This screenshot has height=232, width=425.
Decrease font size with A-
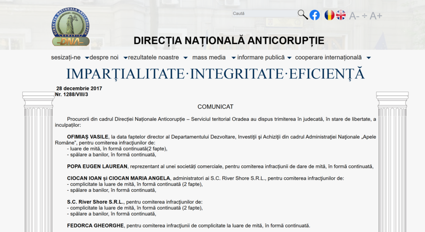pyautogui.click(x=354, y=16)
